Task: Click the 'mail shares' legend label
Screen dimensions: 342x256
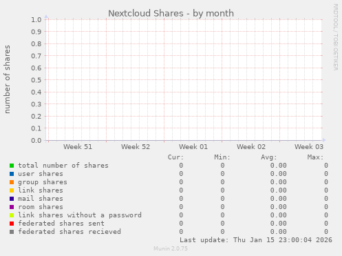Action: coord(41,199)
